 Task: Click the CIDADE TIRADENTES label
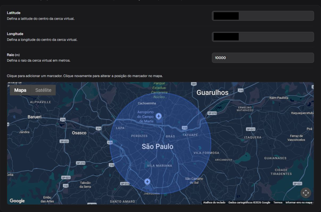pyautogui.click(x=281, y=172)
